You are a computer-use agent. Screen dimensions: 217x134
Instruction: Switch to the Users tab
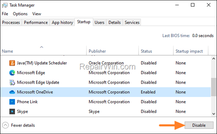point(99,22)
